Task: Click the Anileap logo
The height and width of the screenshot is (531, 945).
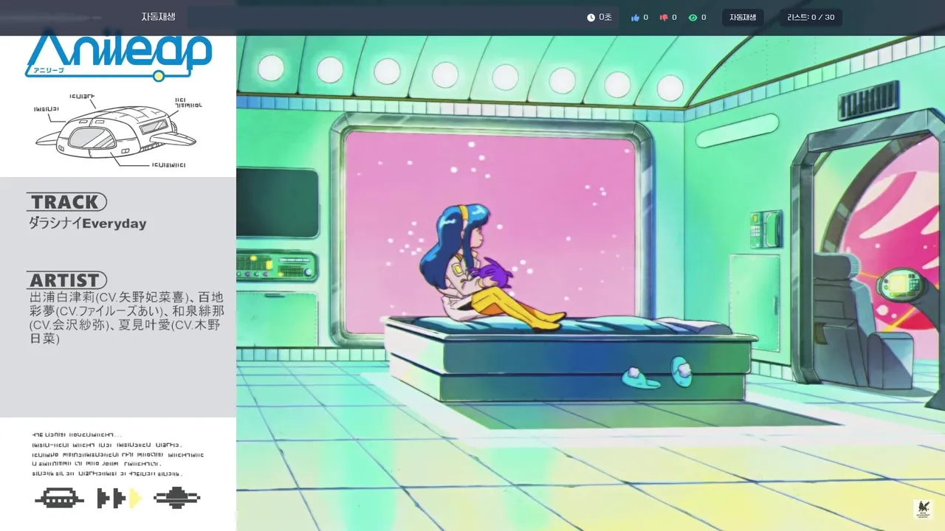Action: (x=119, y=55)
